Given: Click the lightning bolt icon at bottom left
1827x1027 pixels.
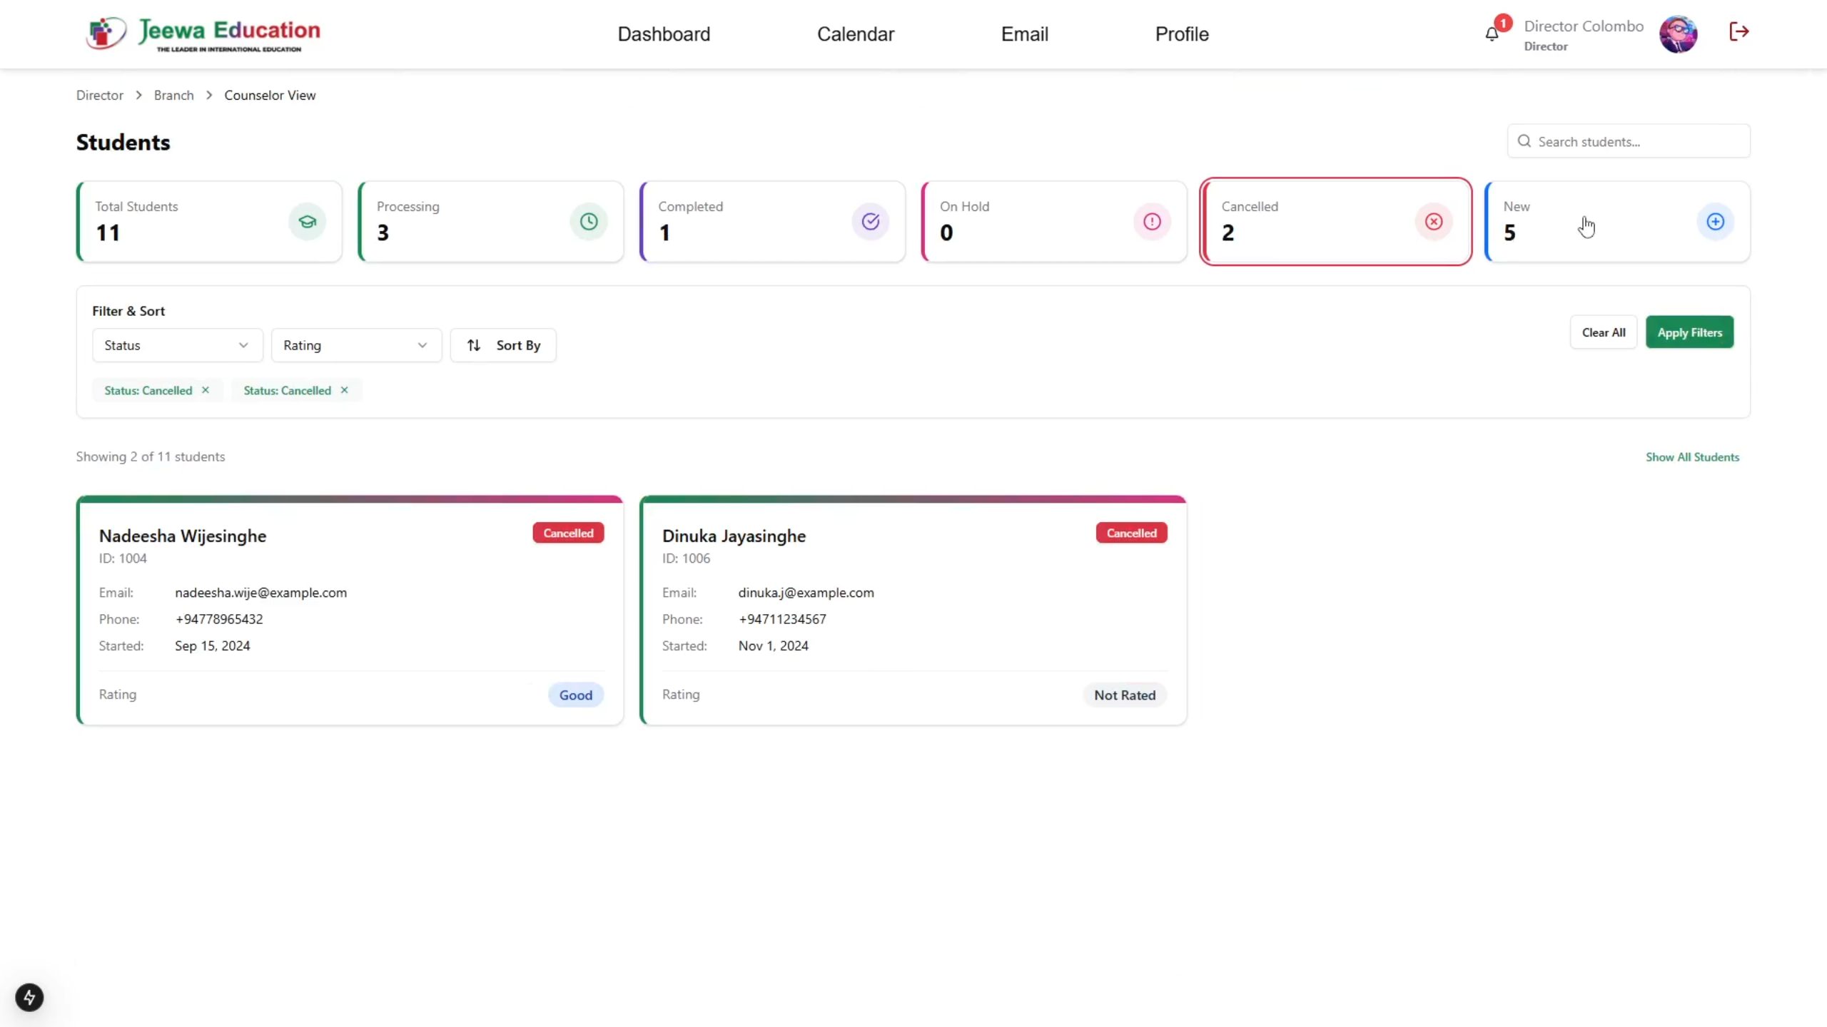Looking at the screenshot, I should (29, 997).
